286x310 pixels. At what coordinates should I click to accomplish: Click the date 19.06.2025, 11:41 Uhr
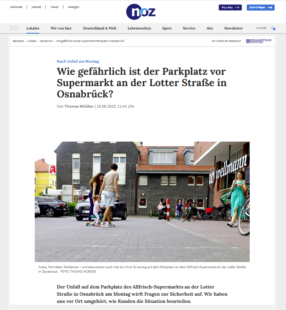pyautogui.click(x=116, y=106)
